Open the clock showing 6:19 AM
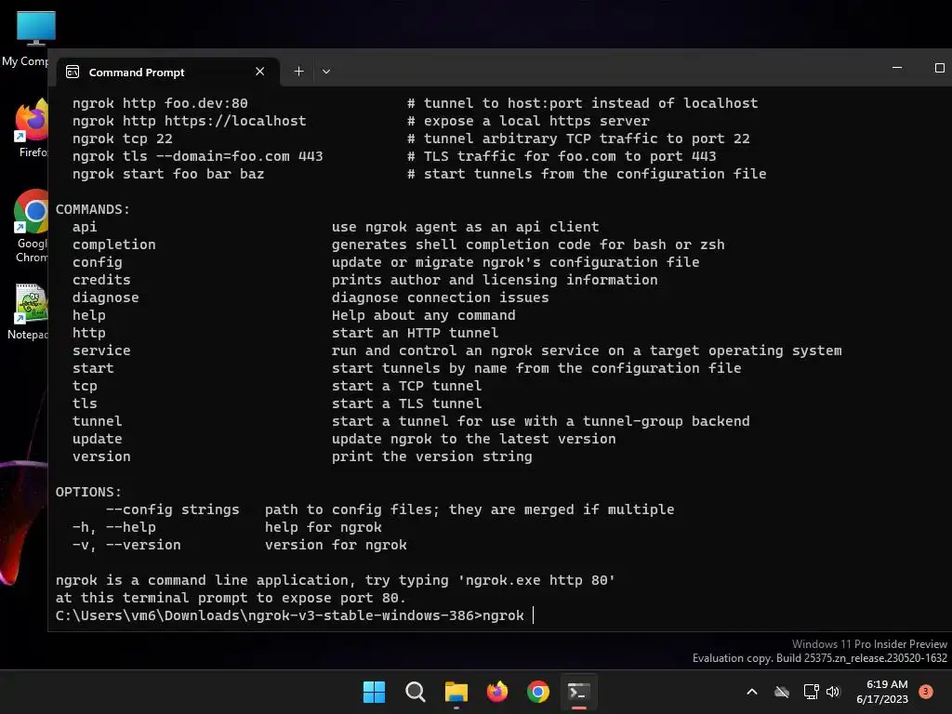This screenshot has height=714, width=952. tap(882, 692)
